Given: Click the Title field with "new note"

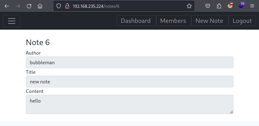Looking at the screenshot, I should 129,82.
